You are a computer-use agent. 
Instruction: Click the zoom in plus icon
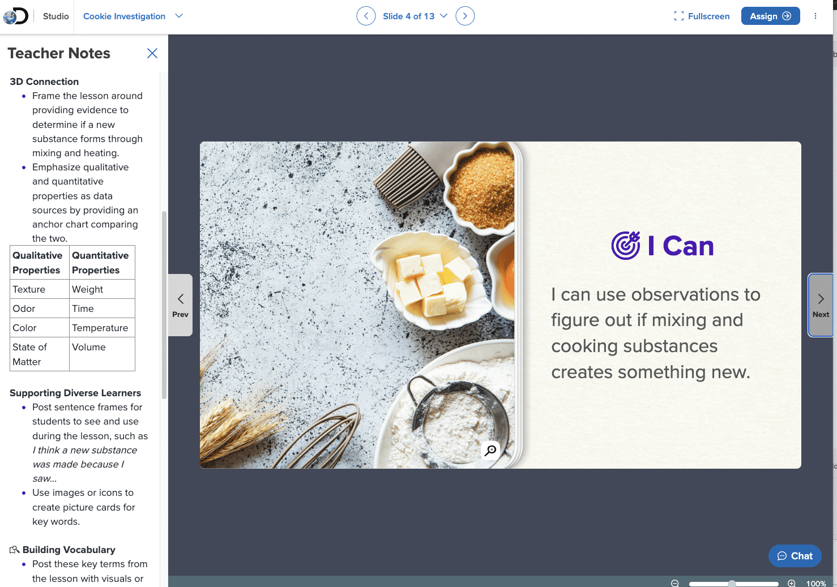click(x=792, y=583)
